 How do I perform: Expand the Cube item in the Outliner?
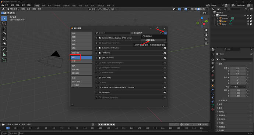click(x=218, y=21)
